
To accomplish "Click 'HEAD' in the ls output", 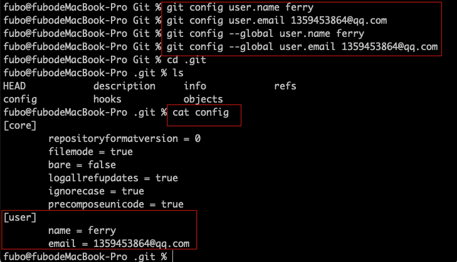I will point(14,86).
